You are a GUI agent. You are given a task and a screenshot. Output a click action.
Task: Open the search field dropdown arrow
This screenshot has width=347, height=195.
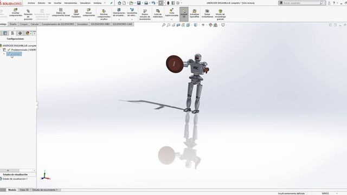tap(325, 3)
